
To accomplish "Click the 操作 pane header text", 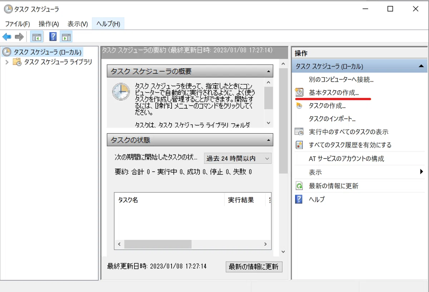I will click(x=301, y=53).
